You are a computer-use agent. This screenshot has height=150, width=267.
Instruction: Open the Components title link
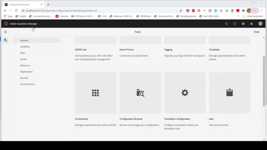82,119
